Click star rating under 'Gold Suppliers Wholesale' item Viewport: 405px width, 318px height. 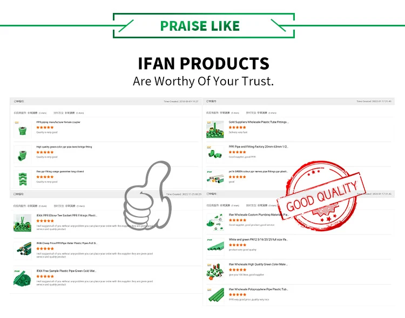pos(237,127)
